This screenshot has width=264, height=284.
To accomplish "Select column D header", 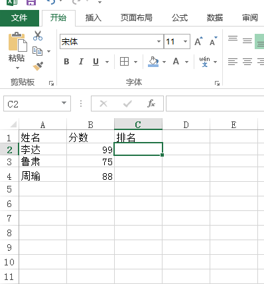I will [x=186, y=125].
